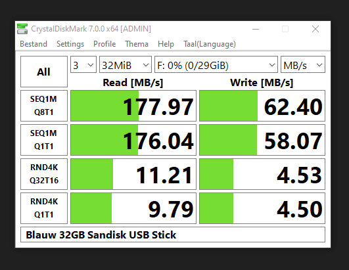Open the Taal(Language) menu

210,44
